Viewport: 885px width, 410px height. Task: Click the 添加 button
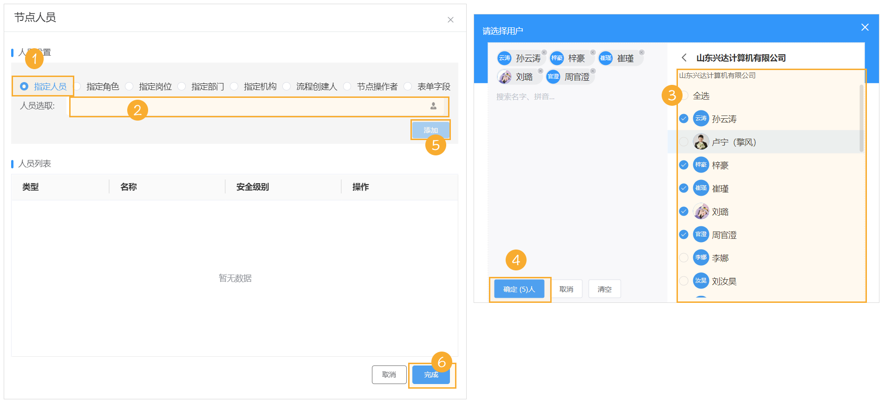(x=430, y=130)
